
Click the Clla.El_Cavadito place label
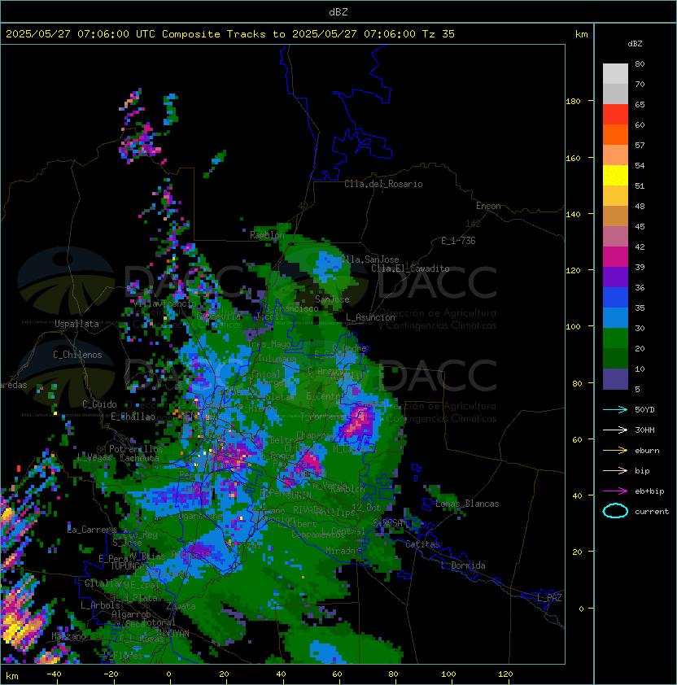410,268
